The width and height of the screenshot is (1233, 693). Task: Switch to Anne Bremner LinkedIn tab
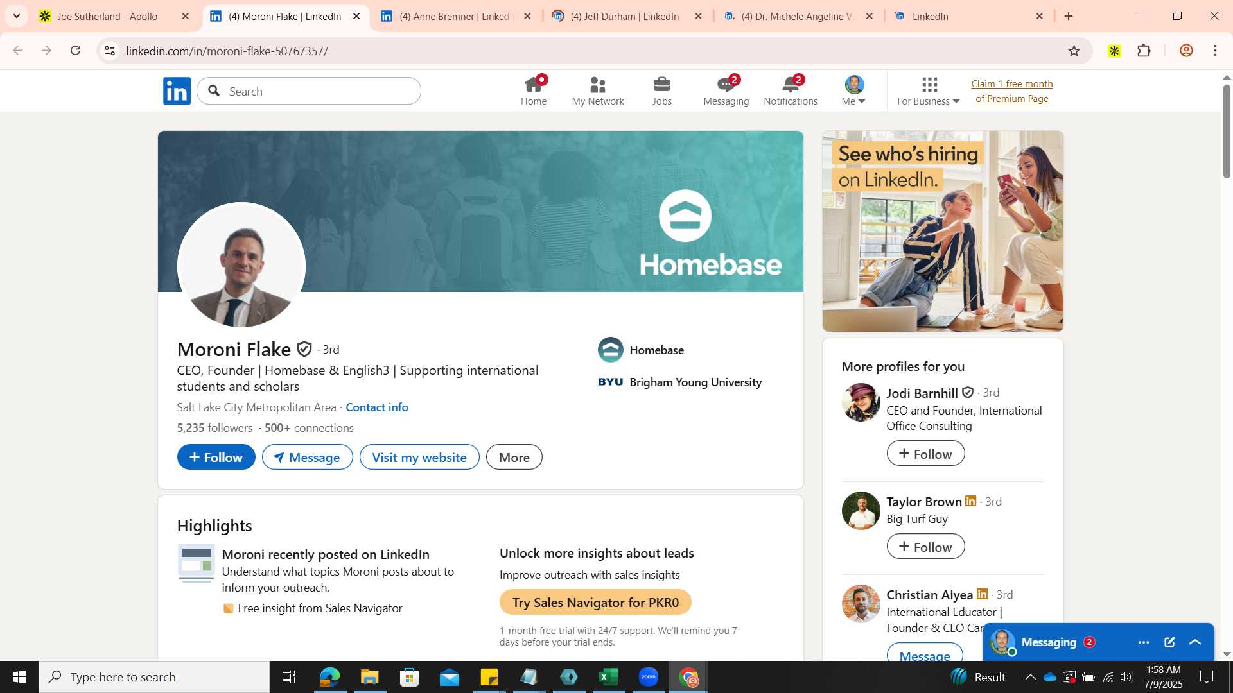457,16
